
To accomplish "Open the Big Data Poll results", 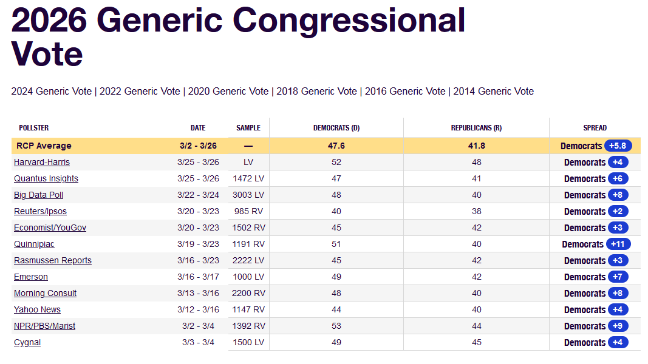I will click(x=38, y=195).
